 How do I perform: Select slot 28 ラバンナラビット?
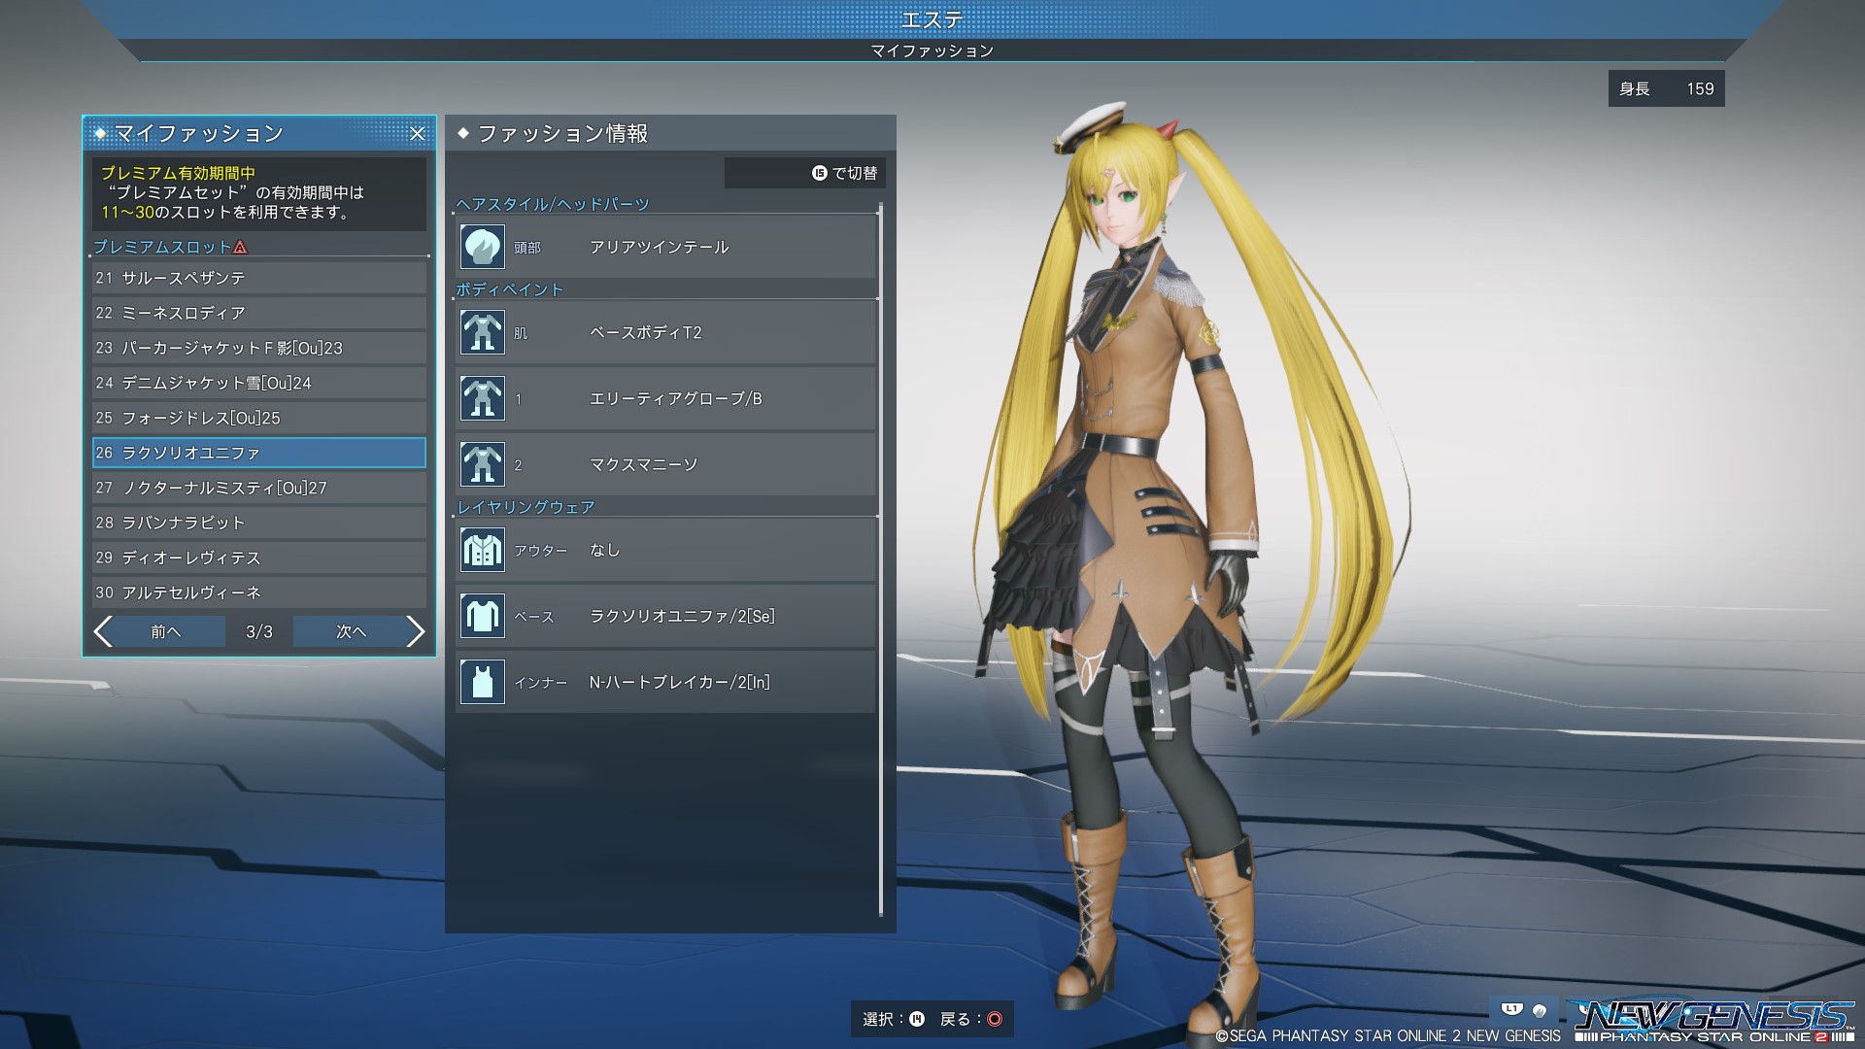(x=259, y=523)
